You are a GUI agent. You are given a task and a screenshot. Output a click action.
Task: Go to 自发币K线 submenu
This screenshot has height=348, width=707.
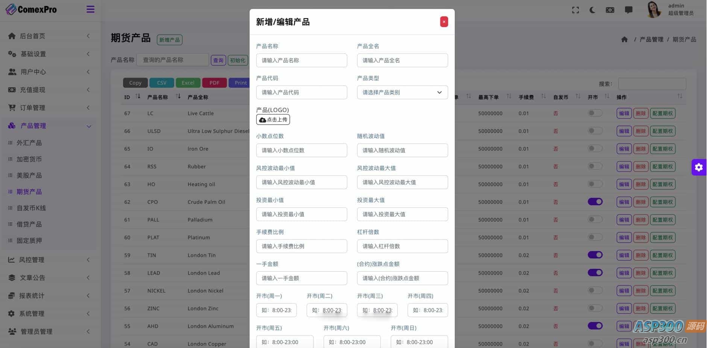[x=31, y=208]
